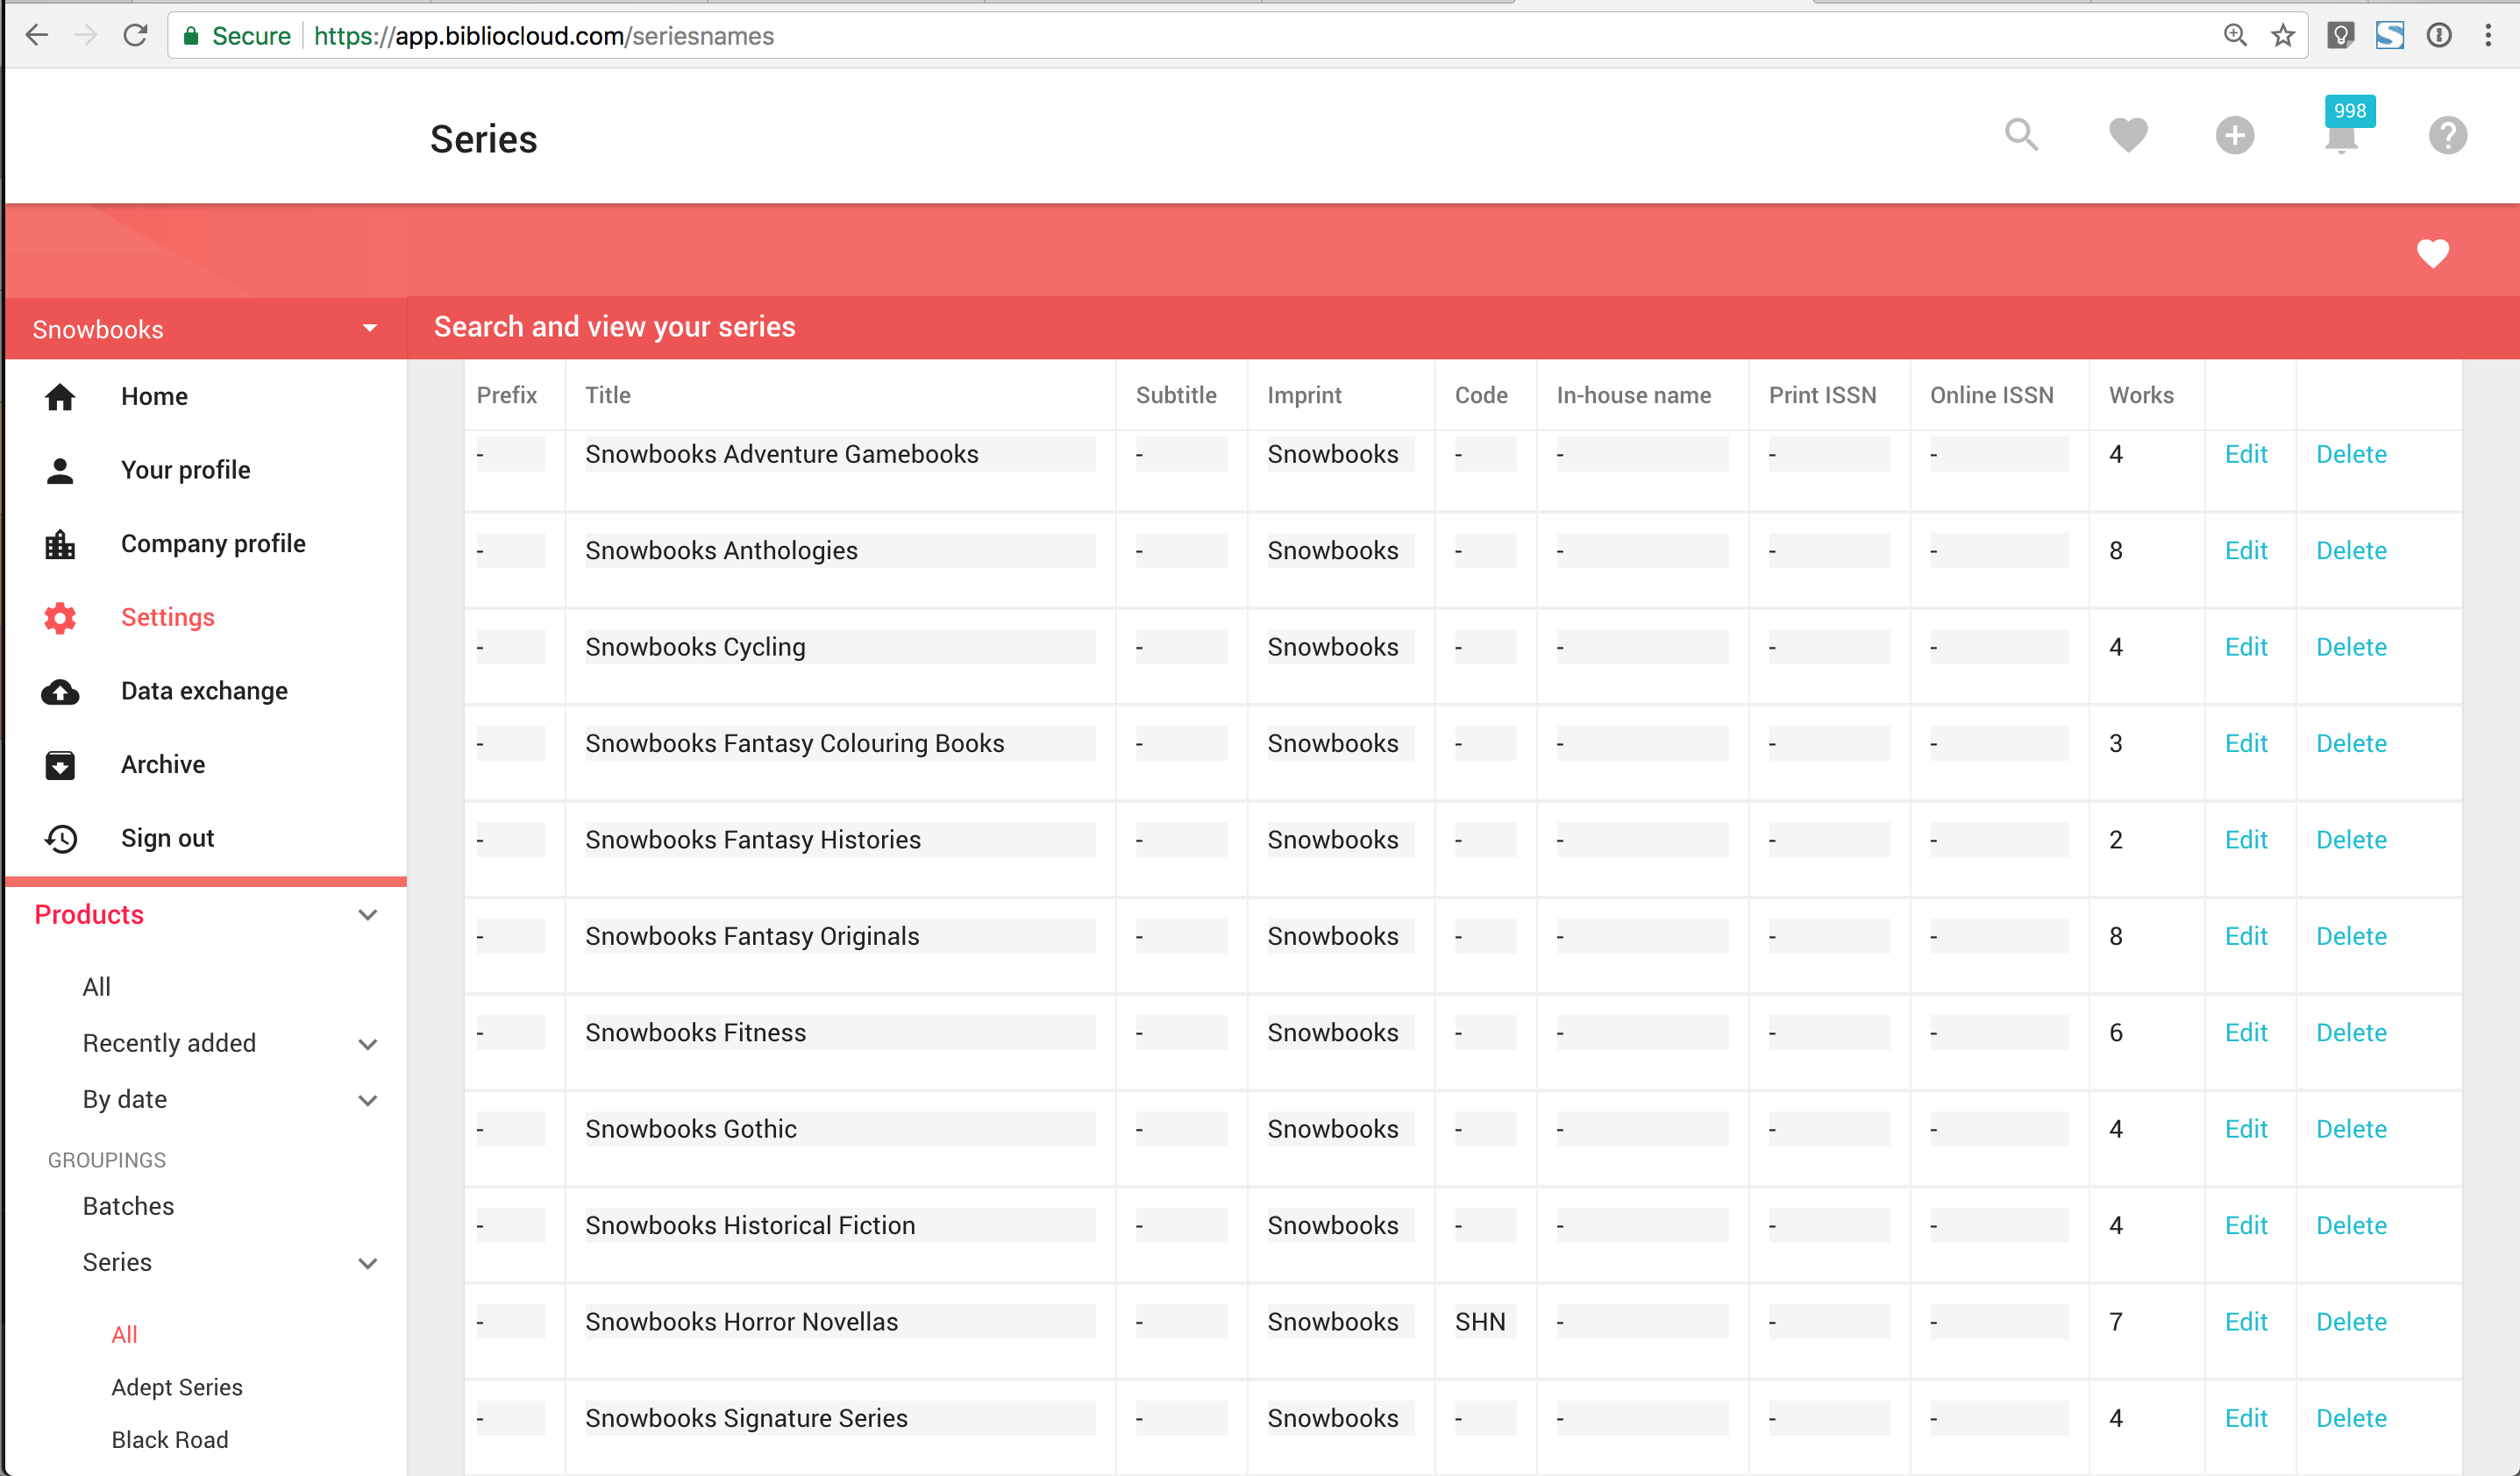Click the zoom magnifier icon in address bar
2520x1476 pixels.
2234,36
